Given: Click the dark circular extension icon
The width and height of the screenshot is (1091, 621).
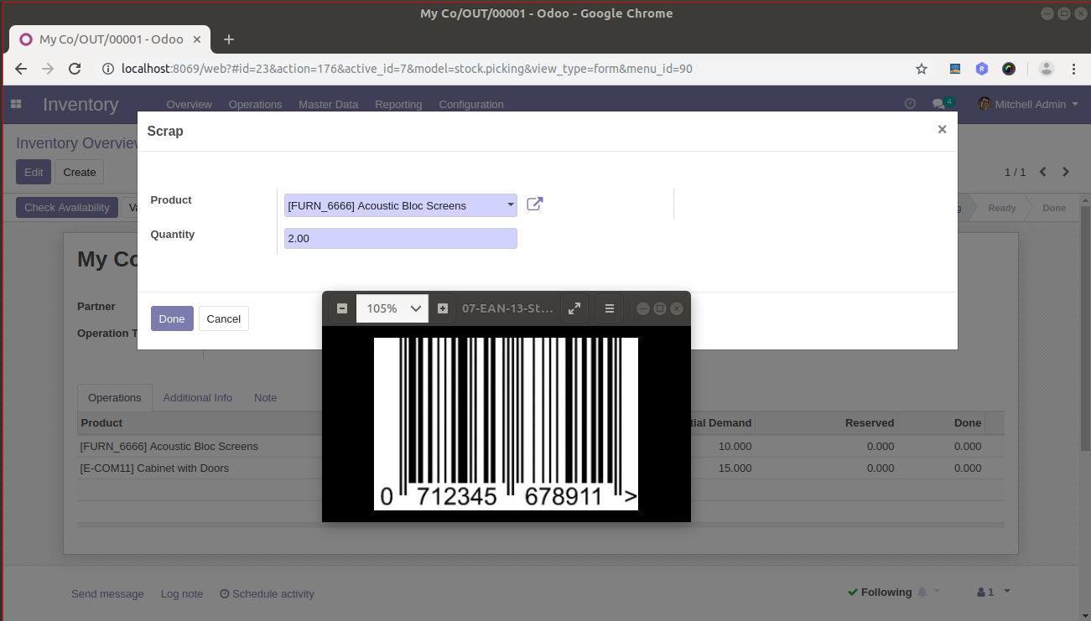Looking at the screenshot, I should [1009, 69].
